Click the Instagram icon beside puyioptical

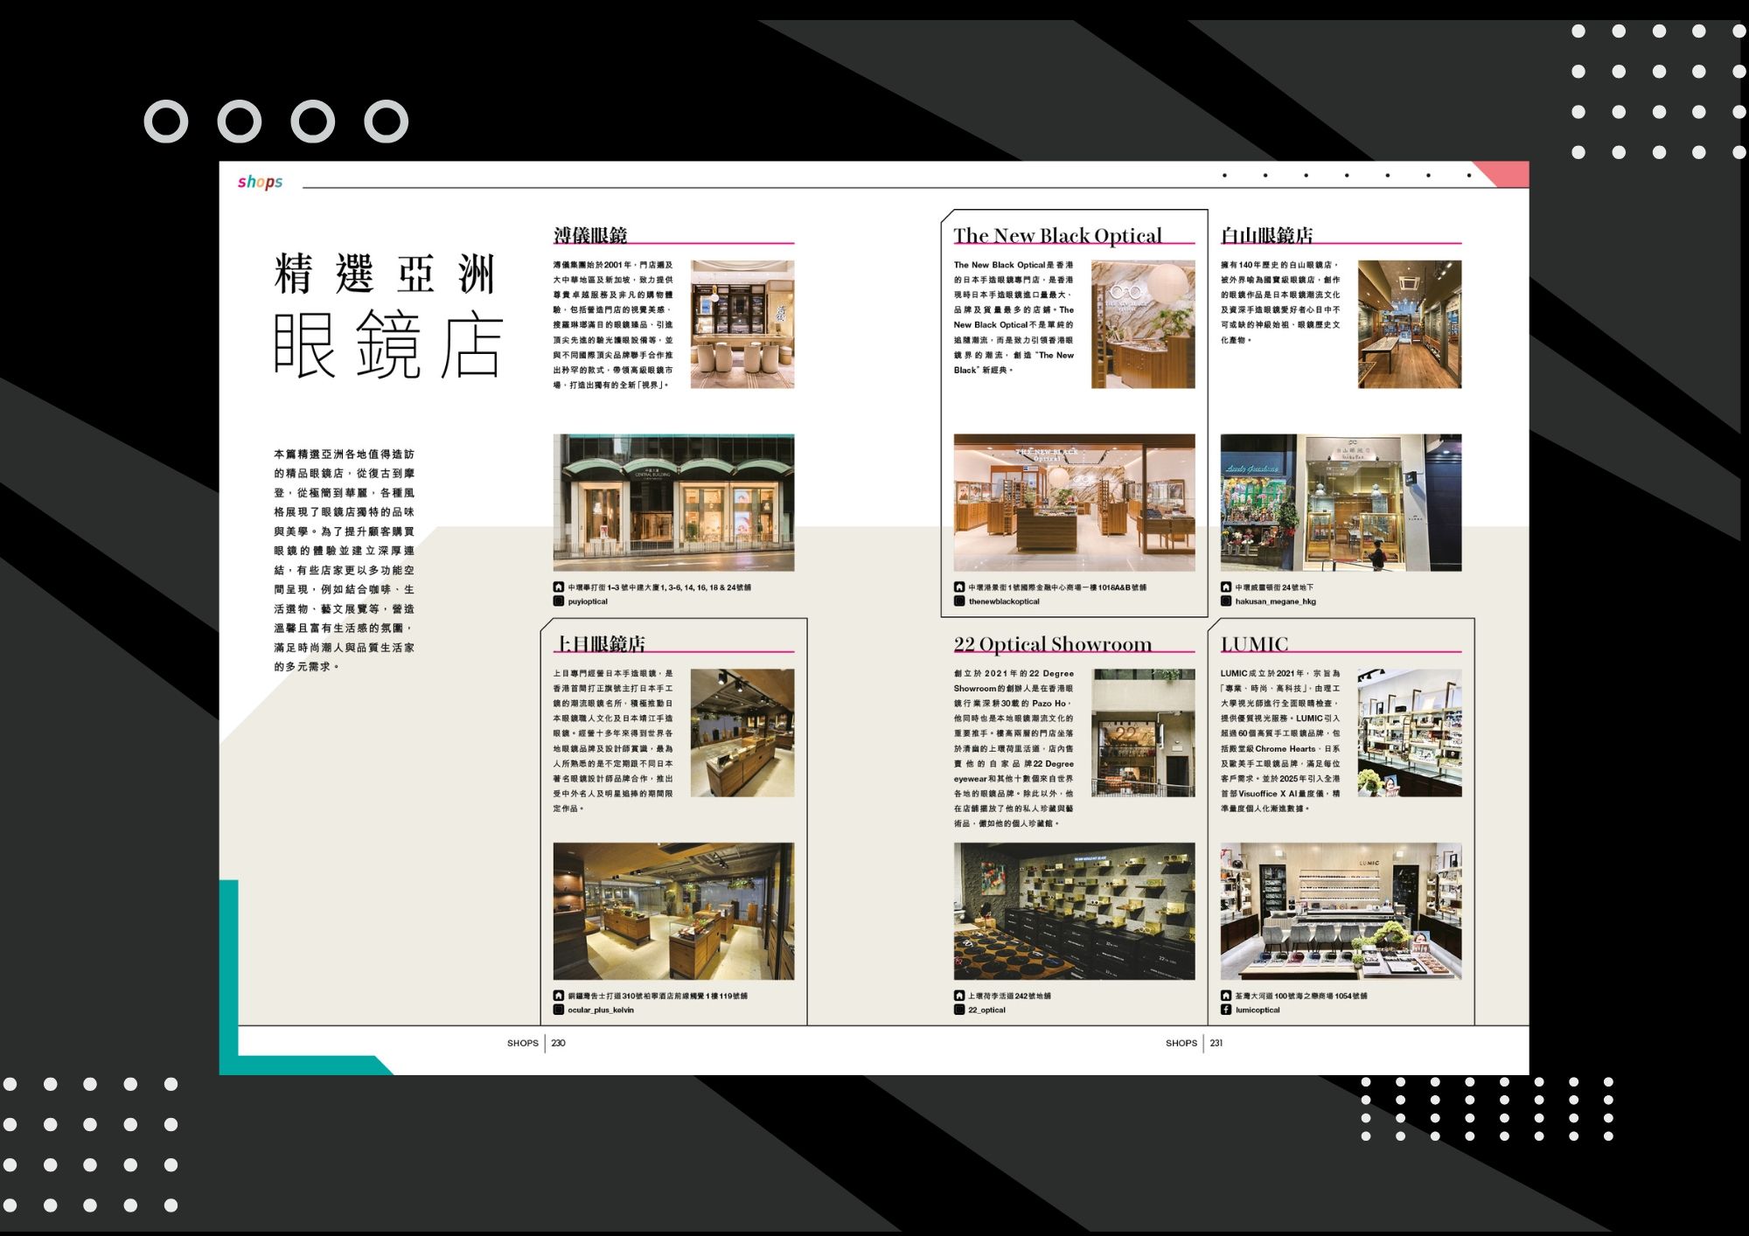point(558,601)
